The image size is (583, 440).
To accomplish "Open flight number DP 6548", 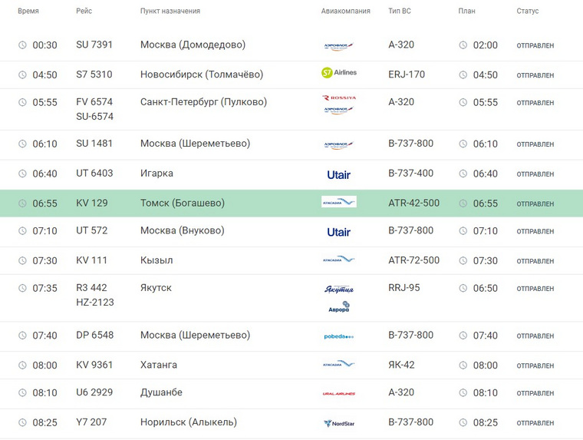I will click(x=95, y=335).
